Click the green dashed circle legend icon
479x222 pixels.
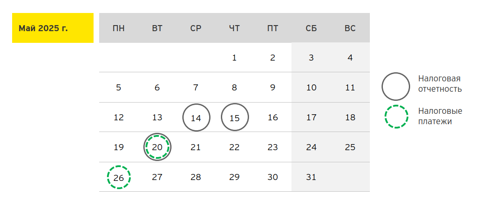click(395, 116)
